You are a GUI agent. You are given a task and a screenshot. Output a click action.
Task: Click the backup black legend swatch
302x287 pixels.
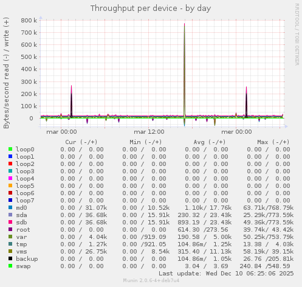[x=10, y=258]
